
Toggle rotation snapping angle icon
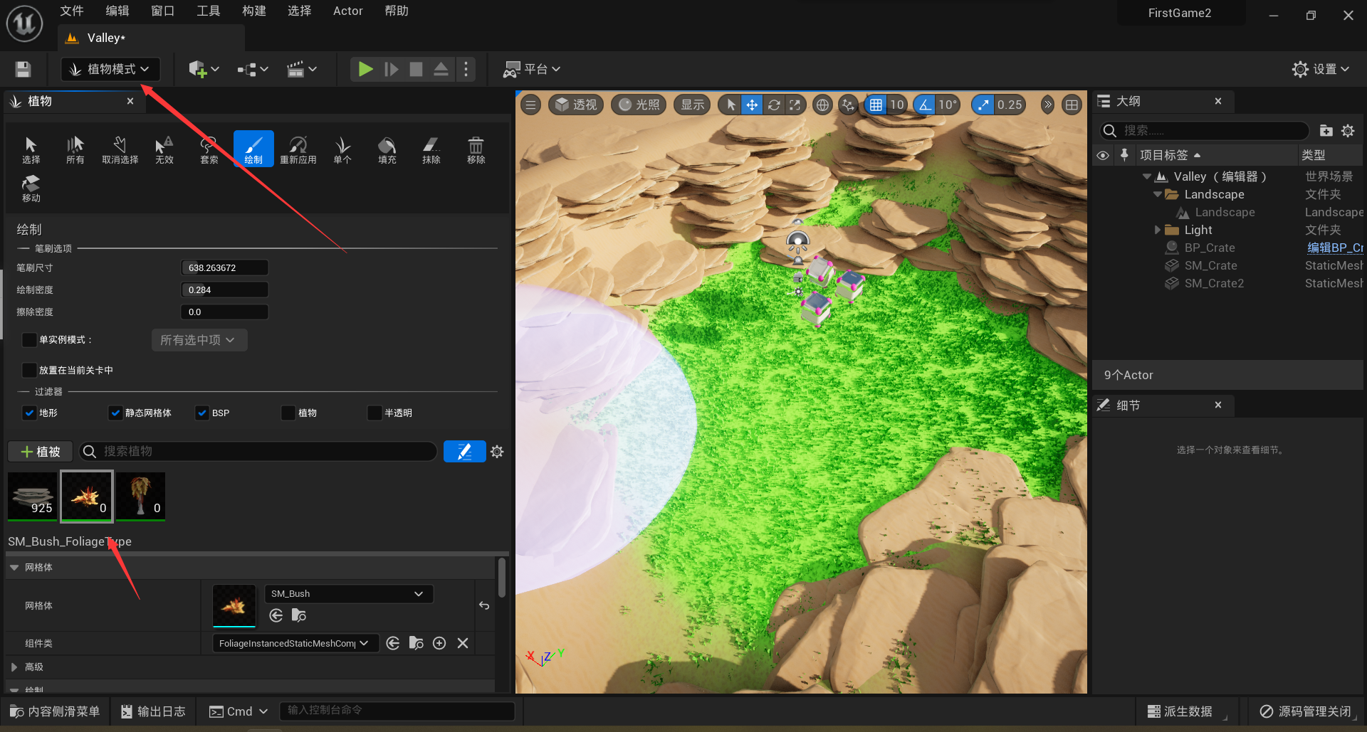[924, 105]
